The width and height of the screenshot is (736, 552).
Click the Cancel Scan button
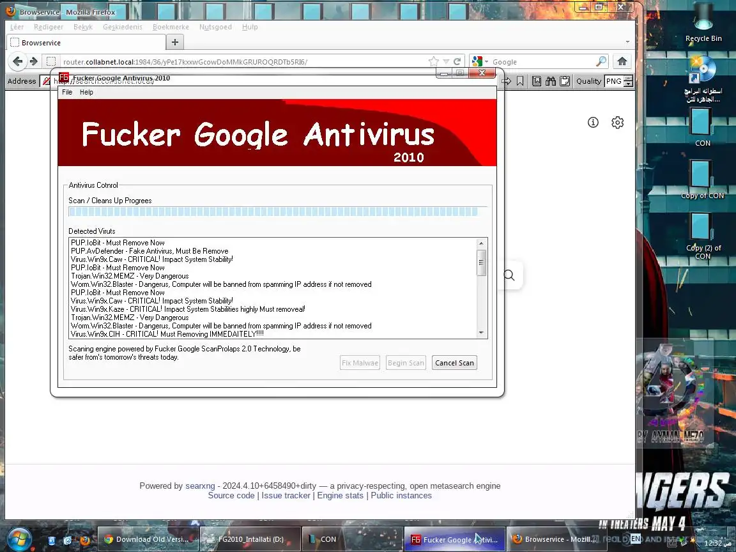pos(454,363)
